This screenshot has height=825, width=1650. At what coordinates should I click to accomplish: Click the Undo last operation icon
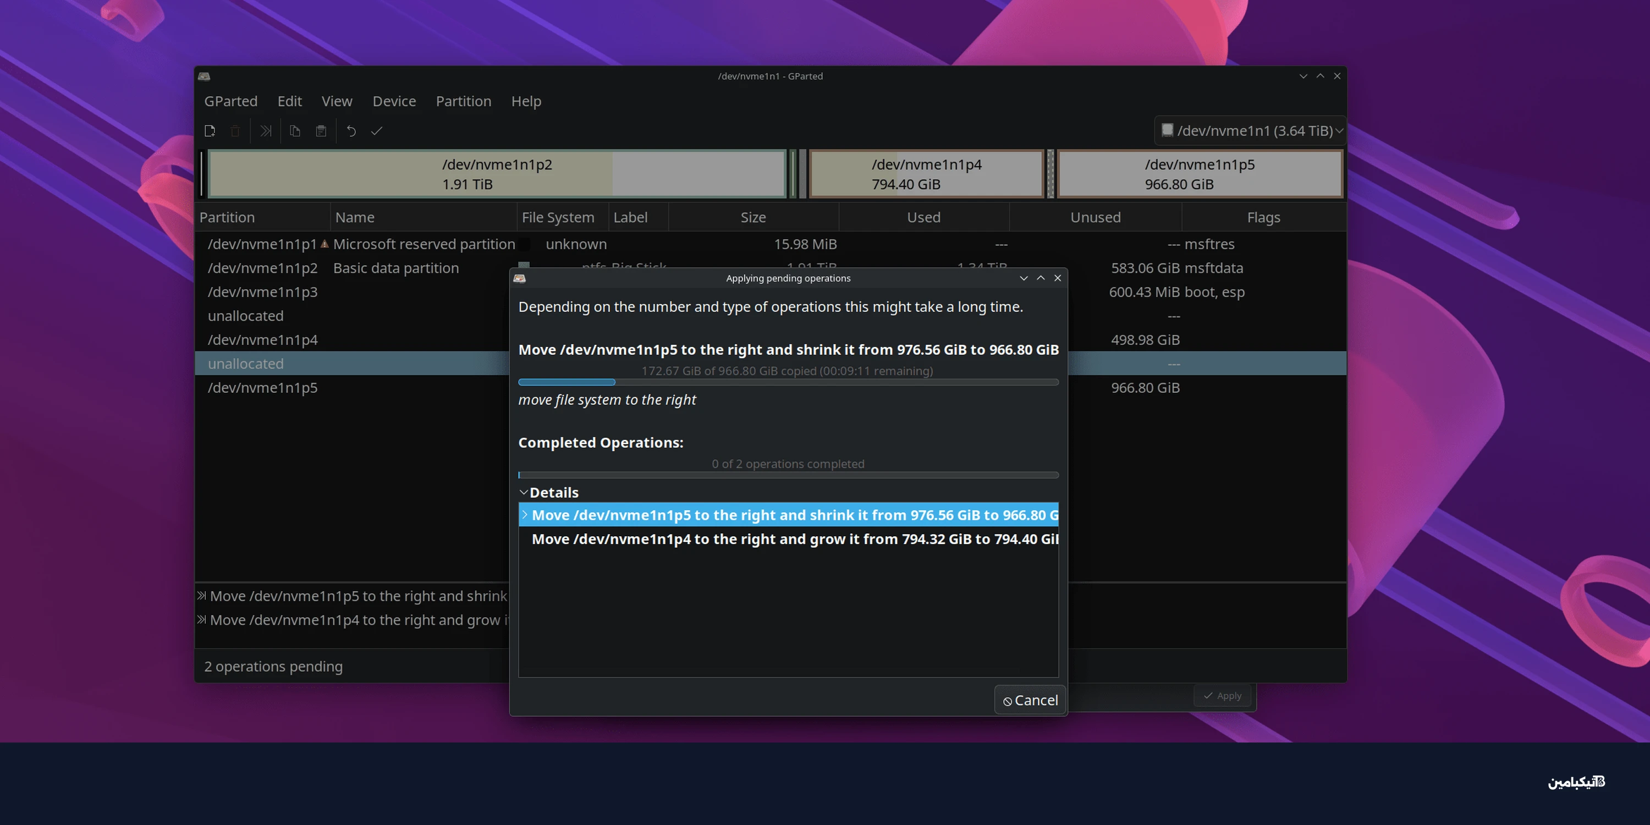[x=351, y=131]
